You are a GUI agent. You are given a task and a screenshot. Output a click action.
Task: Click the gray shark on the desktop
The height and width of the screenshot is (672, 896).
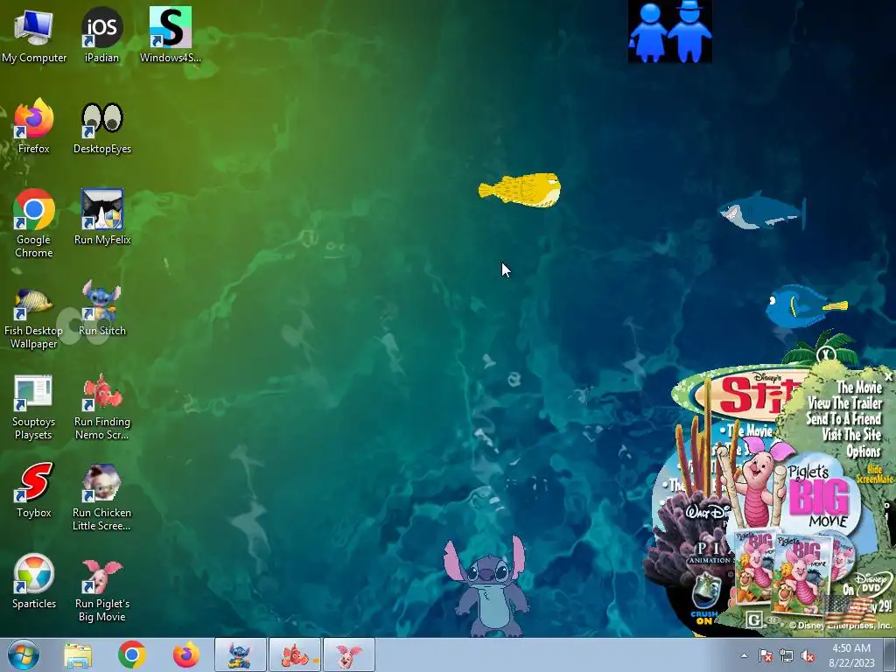point(762,211)
